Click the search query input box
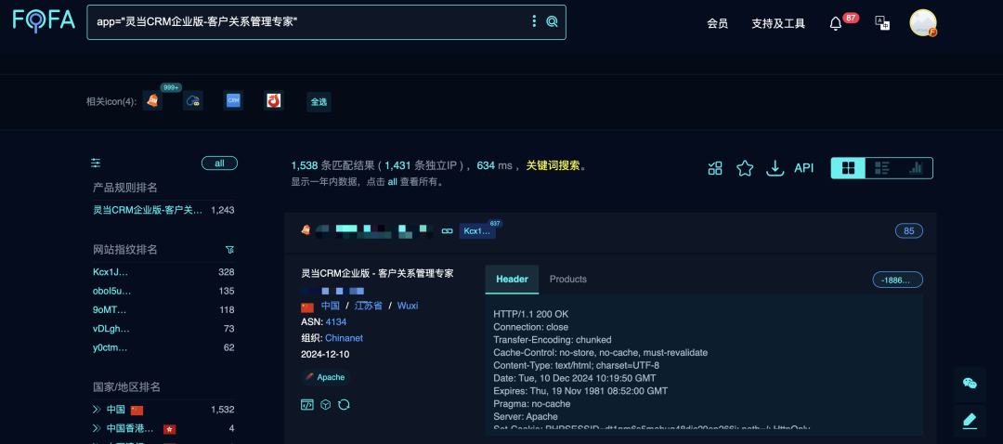1003x444 pixels. coord(326,22)
